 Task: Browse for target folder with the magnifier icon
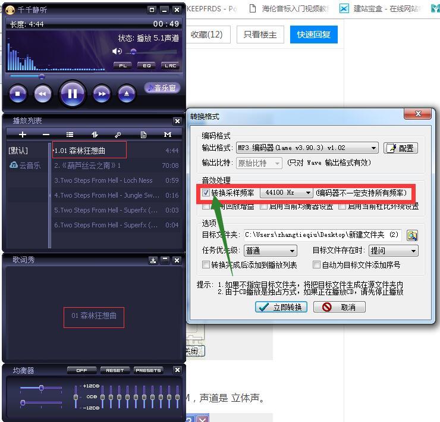[x=412, y=236]
